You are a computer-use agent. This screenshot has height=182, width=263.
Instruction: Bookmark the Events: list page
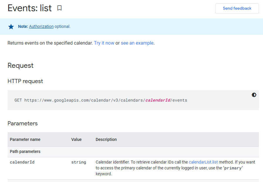click(59, 8)
